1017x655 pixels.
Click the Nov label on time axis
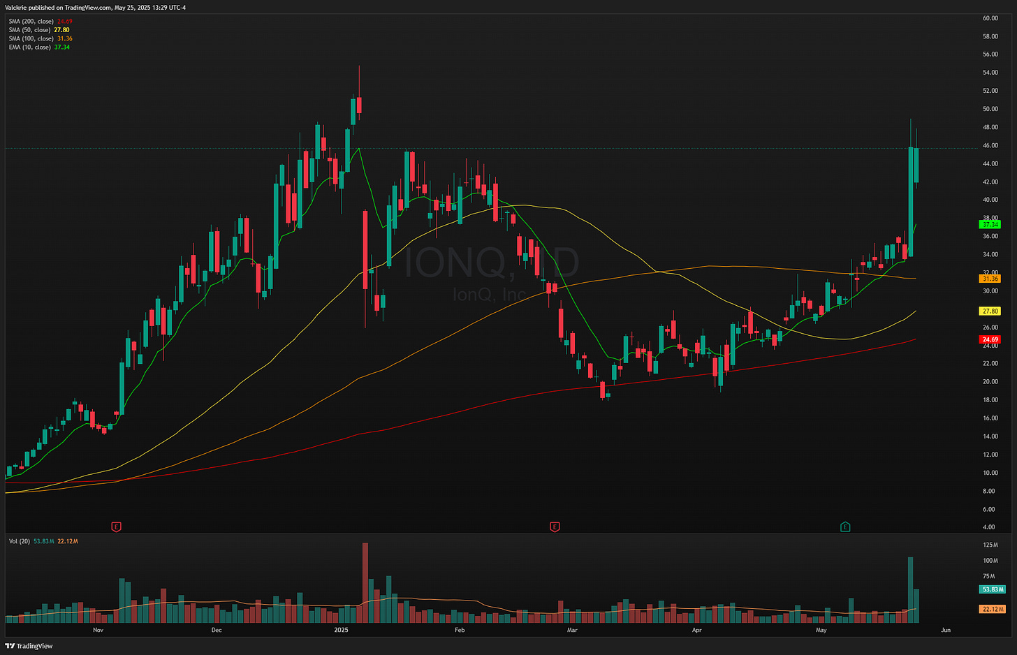98,631
